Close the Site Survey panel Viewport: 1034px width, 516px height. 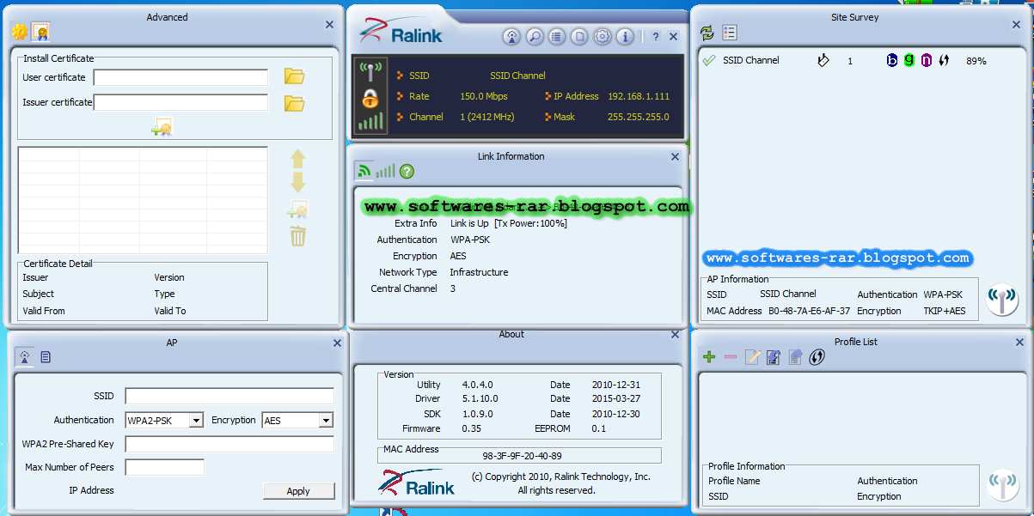[1017, 25]
